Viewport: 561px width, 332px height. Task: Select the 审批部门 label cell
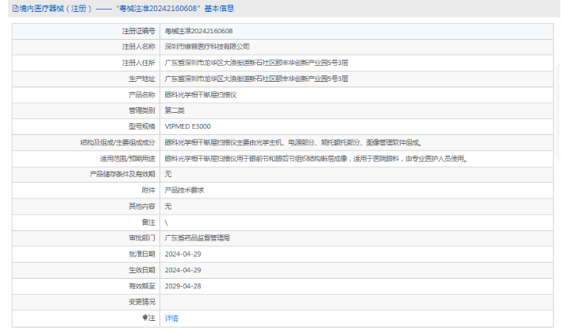[x=86, y=238]
